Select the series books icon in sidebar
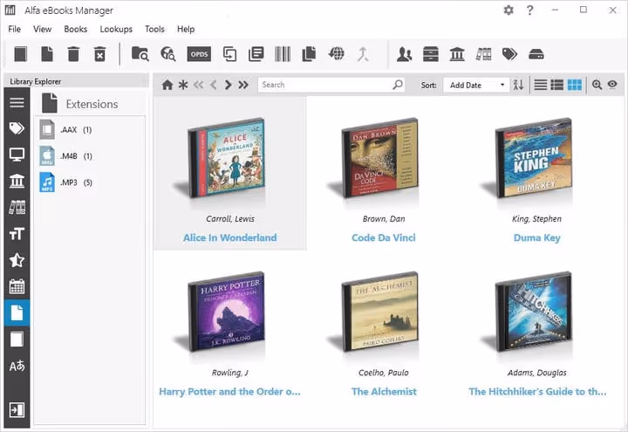The width and height of the screenshot is (628, 432). click(17, 207)
